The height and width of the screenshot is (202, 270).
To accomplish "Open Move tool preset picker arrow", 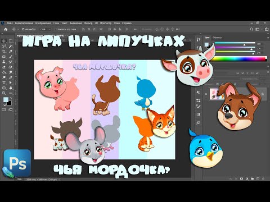I will coord(18,29).
